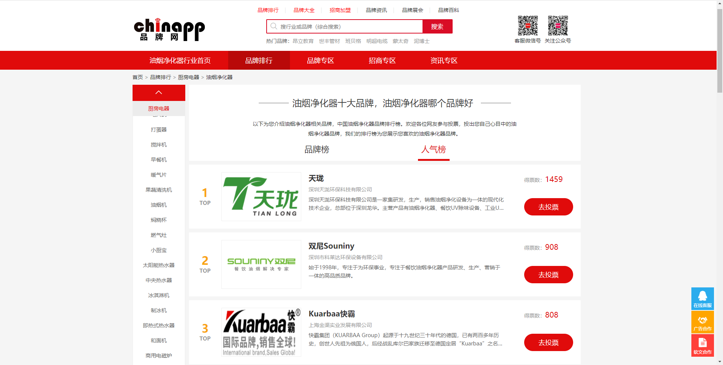Click 厨房电器 in the breadcrumb
Image resolution: width=723 pixels, height=365 pixels.
point(189,77)
